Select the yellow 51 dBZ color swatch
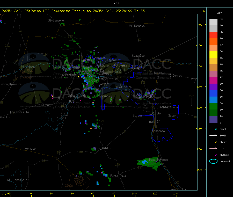The height and width of the screenshot is (197, 233). tap(213, 55)
